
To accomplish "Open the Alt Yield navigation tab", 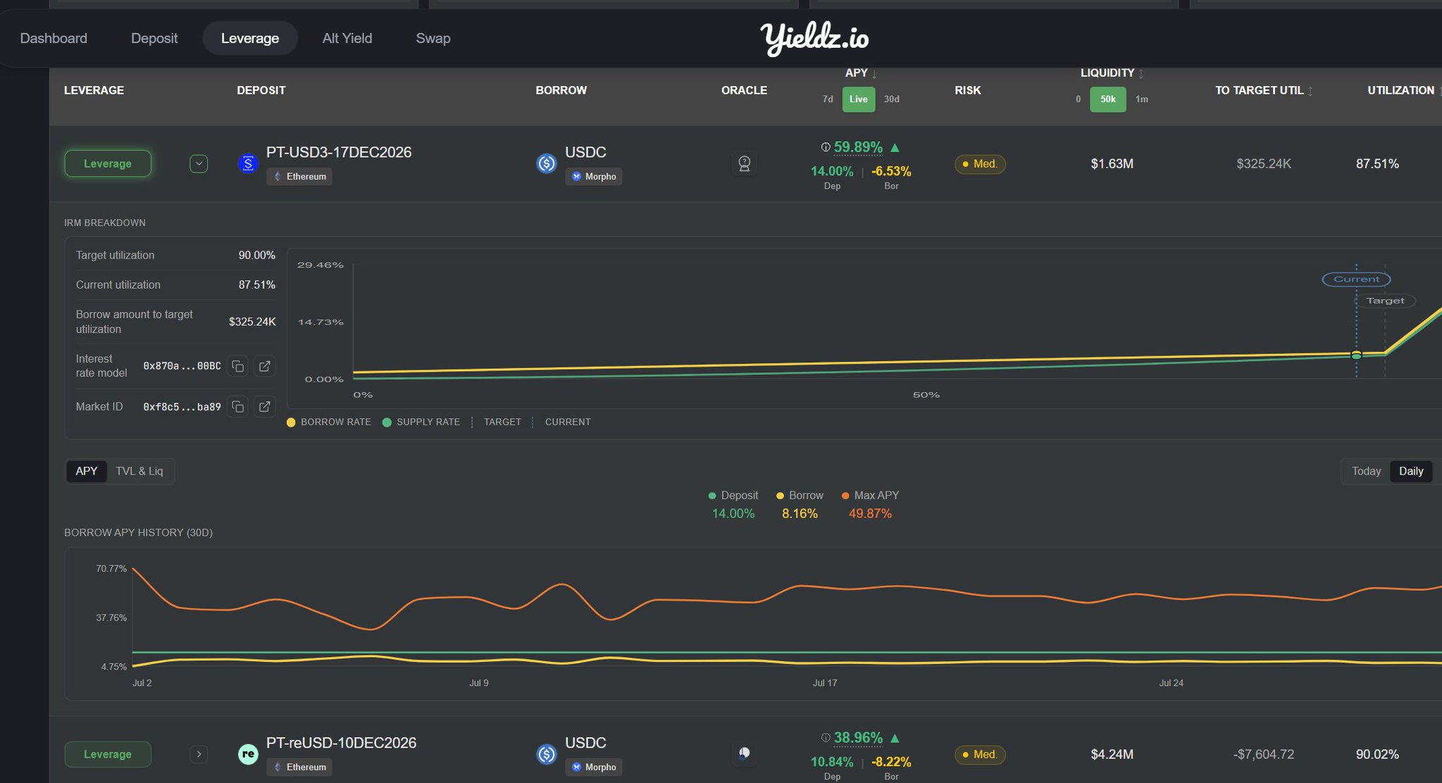I will coord(347,38).
